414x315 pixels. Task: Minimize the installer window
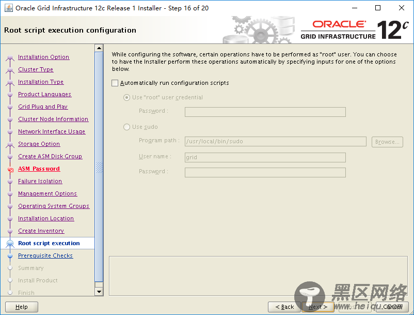coord(355,8)
